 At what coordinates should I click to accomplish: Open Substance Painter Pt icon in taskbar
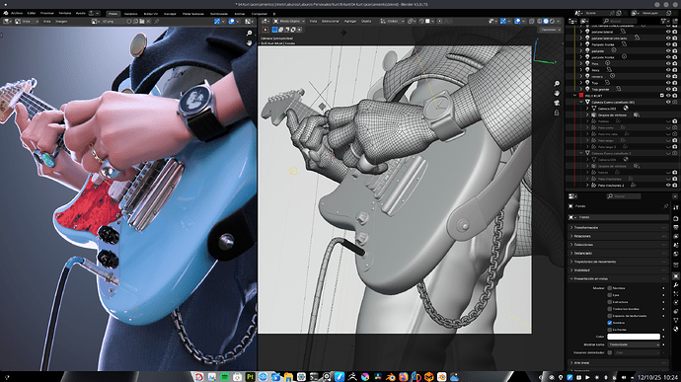250,377
